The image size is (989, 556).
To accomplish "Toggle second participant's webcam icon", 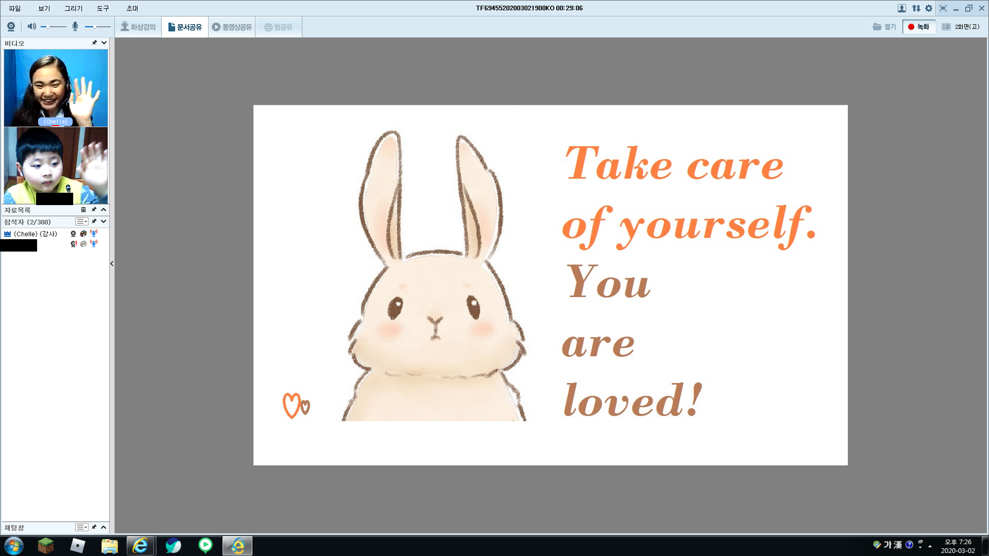I will tap(73, 244).
